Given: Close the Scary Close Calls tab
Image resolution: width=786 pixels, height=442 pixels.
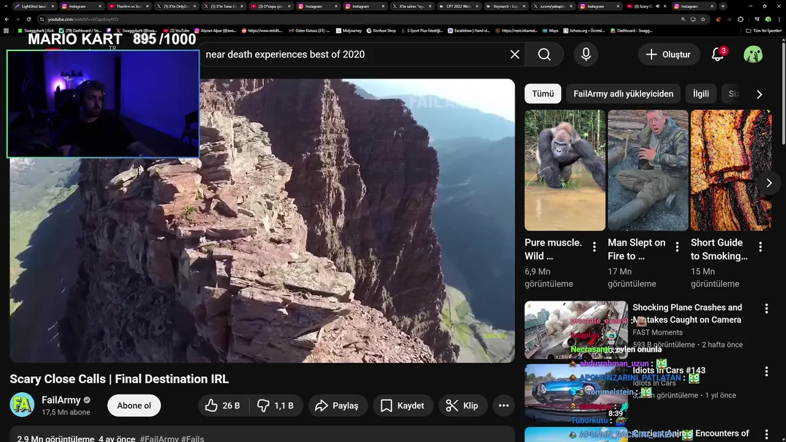Looking at the screenshot, I should 665,6.
